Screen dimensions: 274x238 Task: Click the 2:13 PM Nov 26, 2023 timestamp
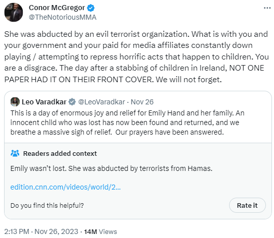coord(41,232)
